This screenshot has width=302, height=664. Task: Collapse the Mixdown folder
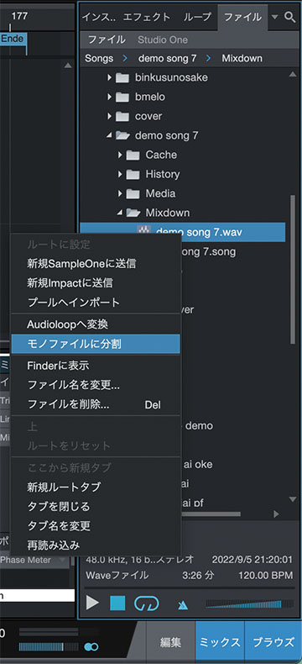pyautogui.click(x=120, y=213)
